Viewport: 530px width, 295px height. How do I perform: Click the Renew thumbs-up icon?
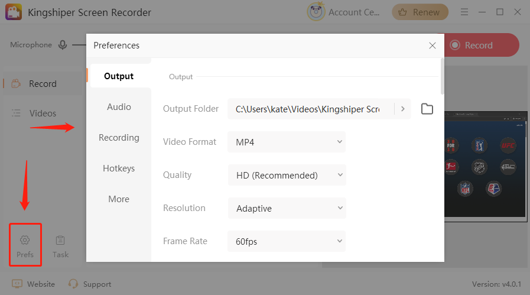(x=402, y=12)
